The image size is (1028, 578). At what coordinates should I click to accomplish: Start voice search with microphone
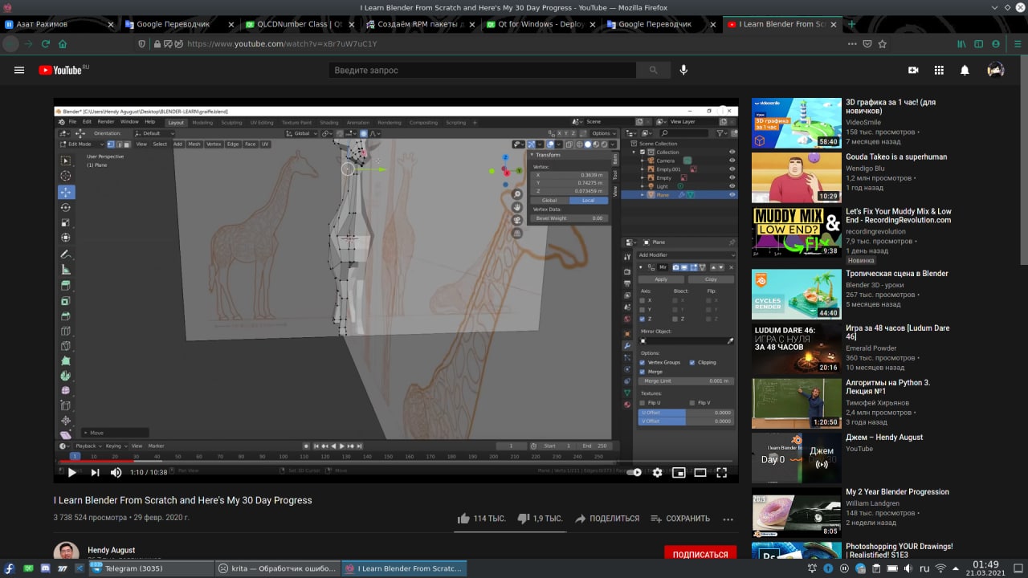pos(683,70)
